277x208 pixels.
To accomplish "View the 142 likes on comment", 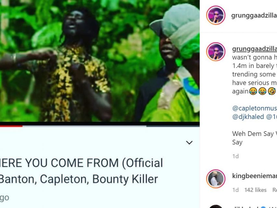I will pyautogui.click(x=255, y=190).
